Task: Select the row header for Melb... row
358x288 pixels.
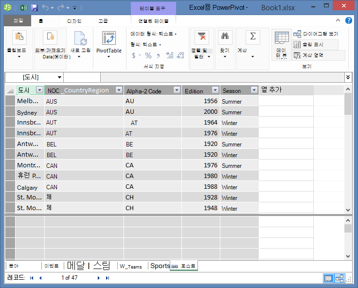Action: pyautogui.click(x=10, y=101)
